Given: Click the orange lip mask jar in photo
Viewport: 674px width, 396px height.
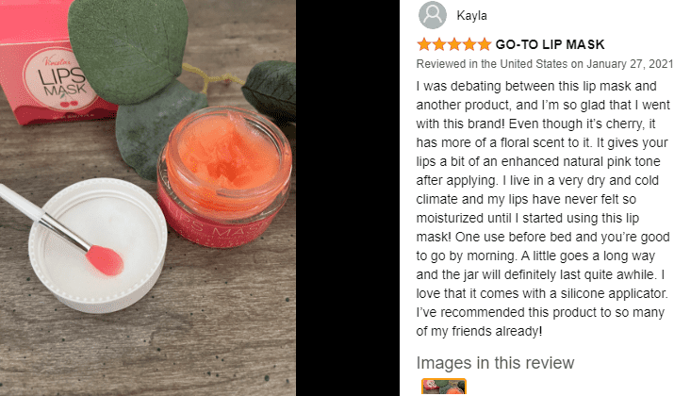Looking at the screenshot, I should (224, 176).
